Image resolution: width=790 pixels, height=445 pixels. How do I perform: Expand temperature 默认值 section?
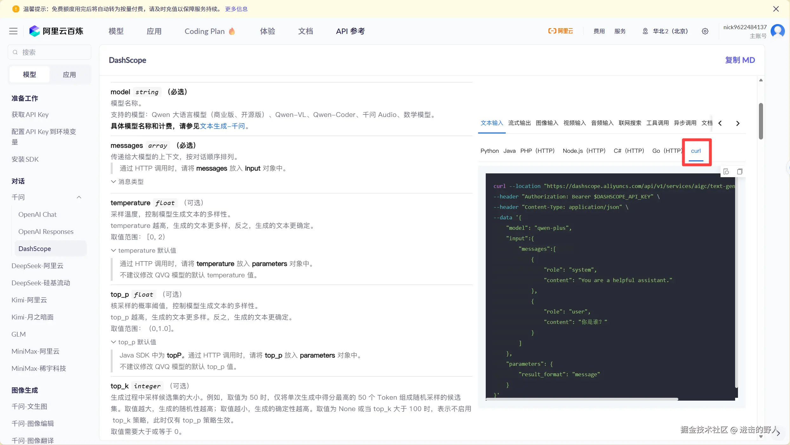point(143,250)
